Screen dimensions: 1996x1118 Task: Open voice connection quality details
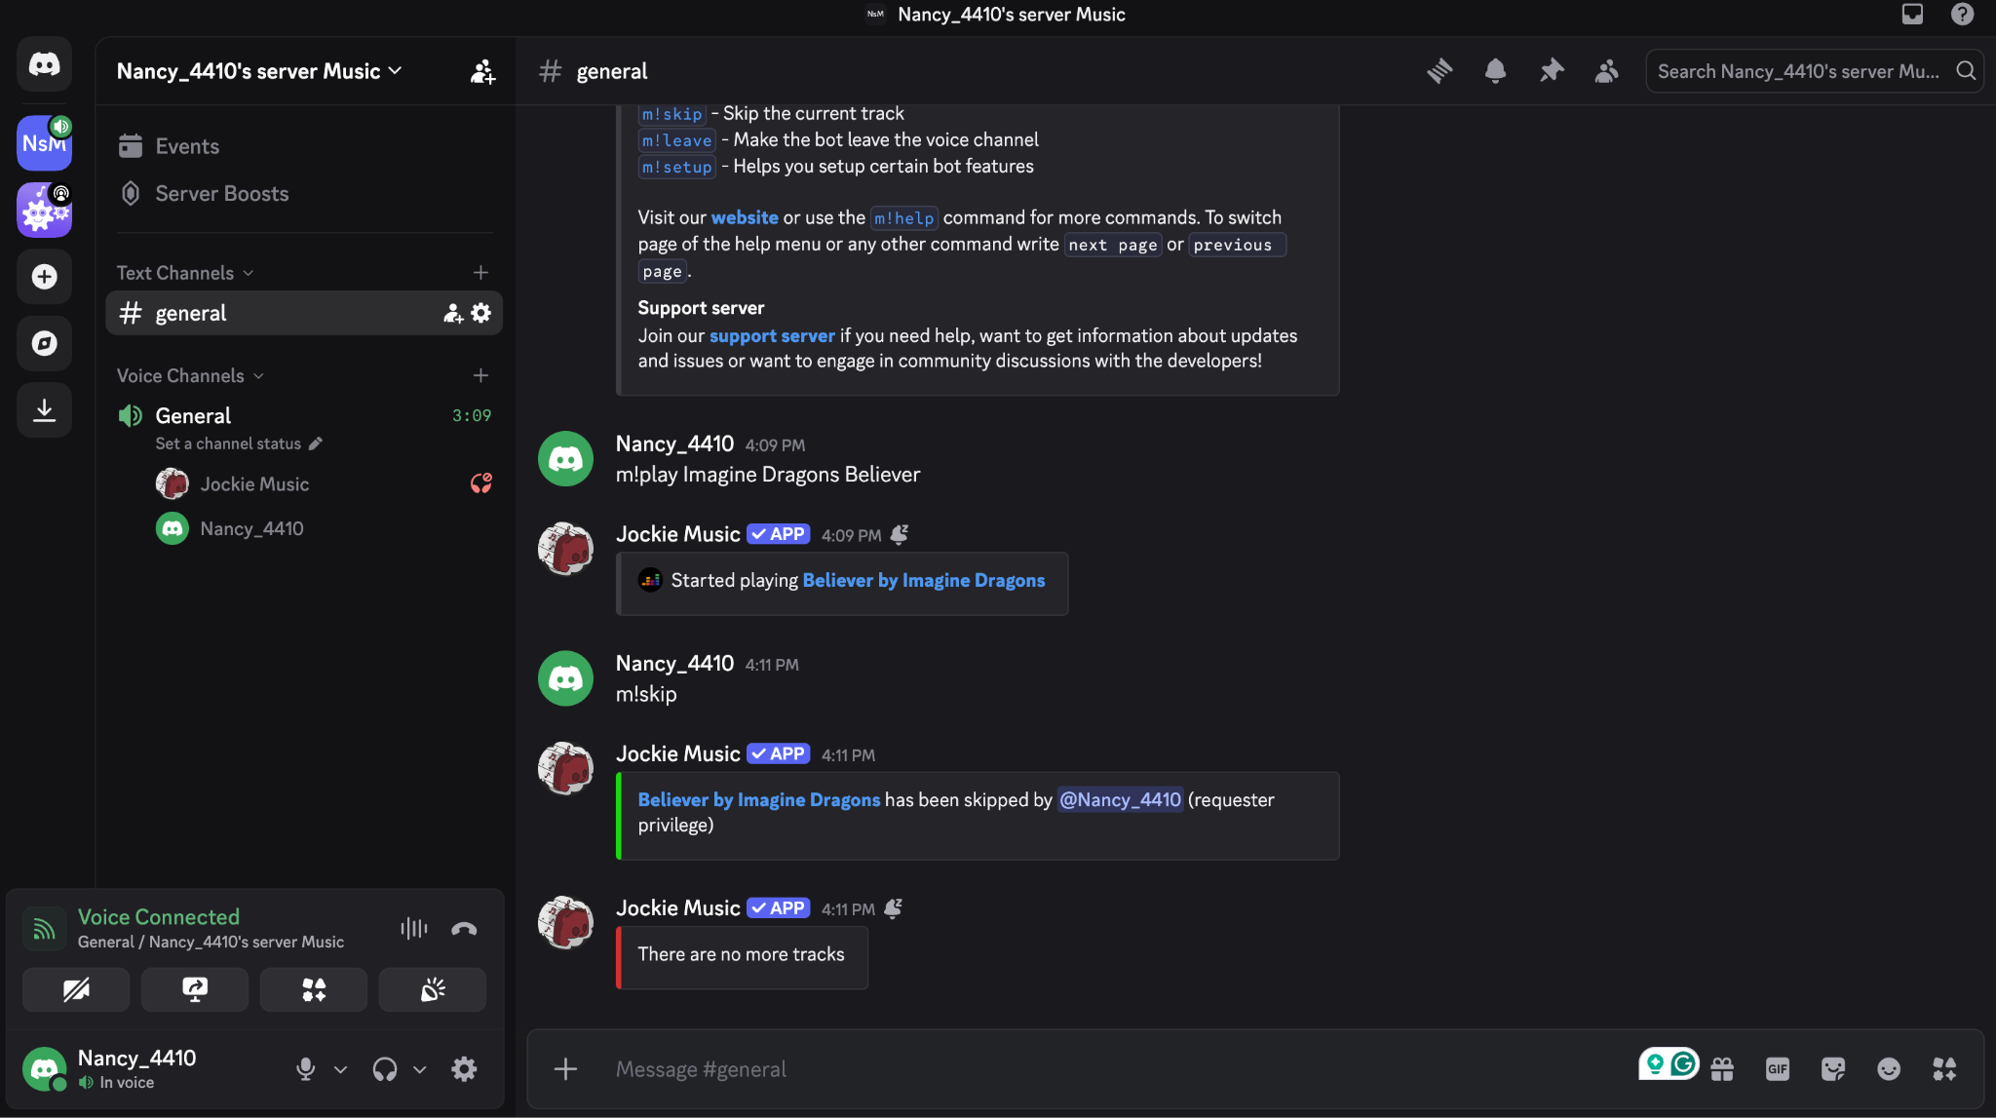[x=44, y=929]
